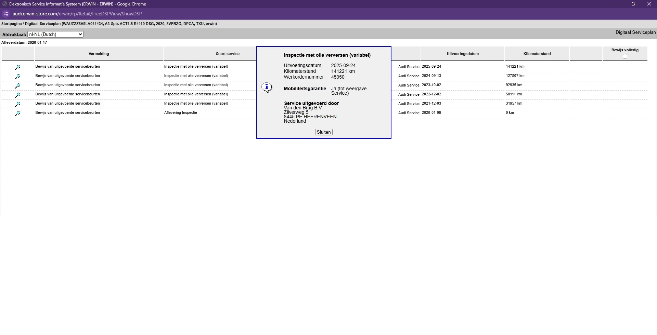
Task: Open site information icon in address bar
Action: tap(5, 14)
